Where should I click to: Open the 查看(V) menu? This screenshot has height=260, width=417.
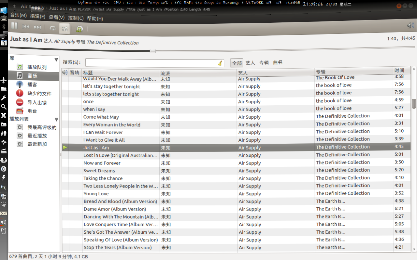[x=57, y=18]
